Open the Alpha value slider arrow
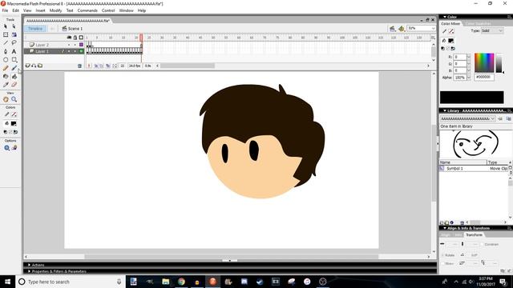This screenshot has width=513, height=288. coord(468,78)
